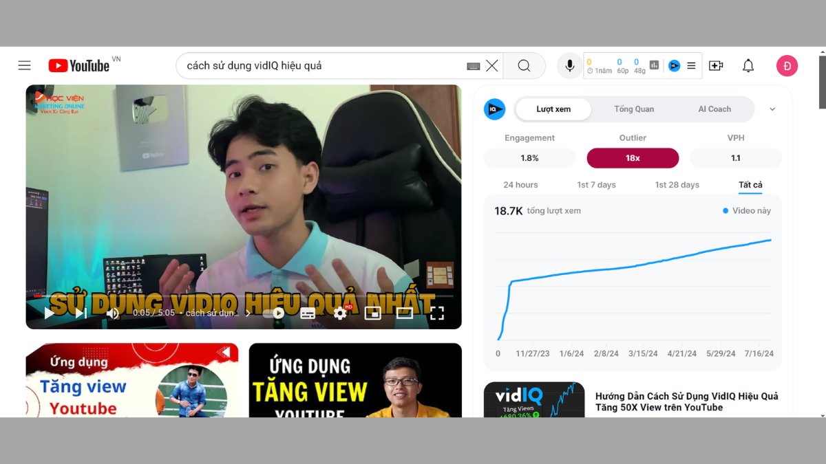Click the Engagement 1.8% pill
826x464 pixels.
(529, 158)
